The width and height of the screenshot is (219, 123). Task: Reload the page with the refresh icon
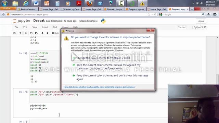click(x=155, y=14)
